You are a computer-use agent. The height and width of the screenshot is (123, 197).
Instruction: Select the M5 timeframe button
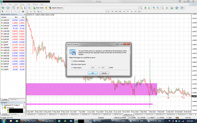pyautogui.click(x=113, y=12)
